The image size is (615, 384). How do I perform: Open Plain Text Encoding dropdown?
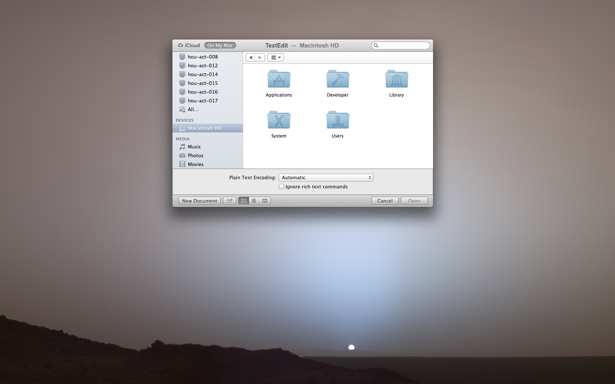coord(326,177)
